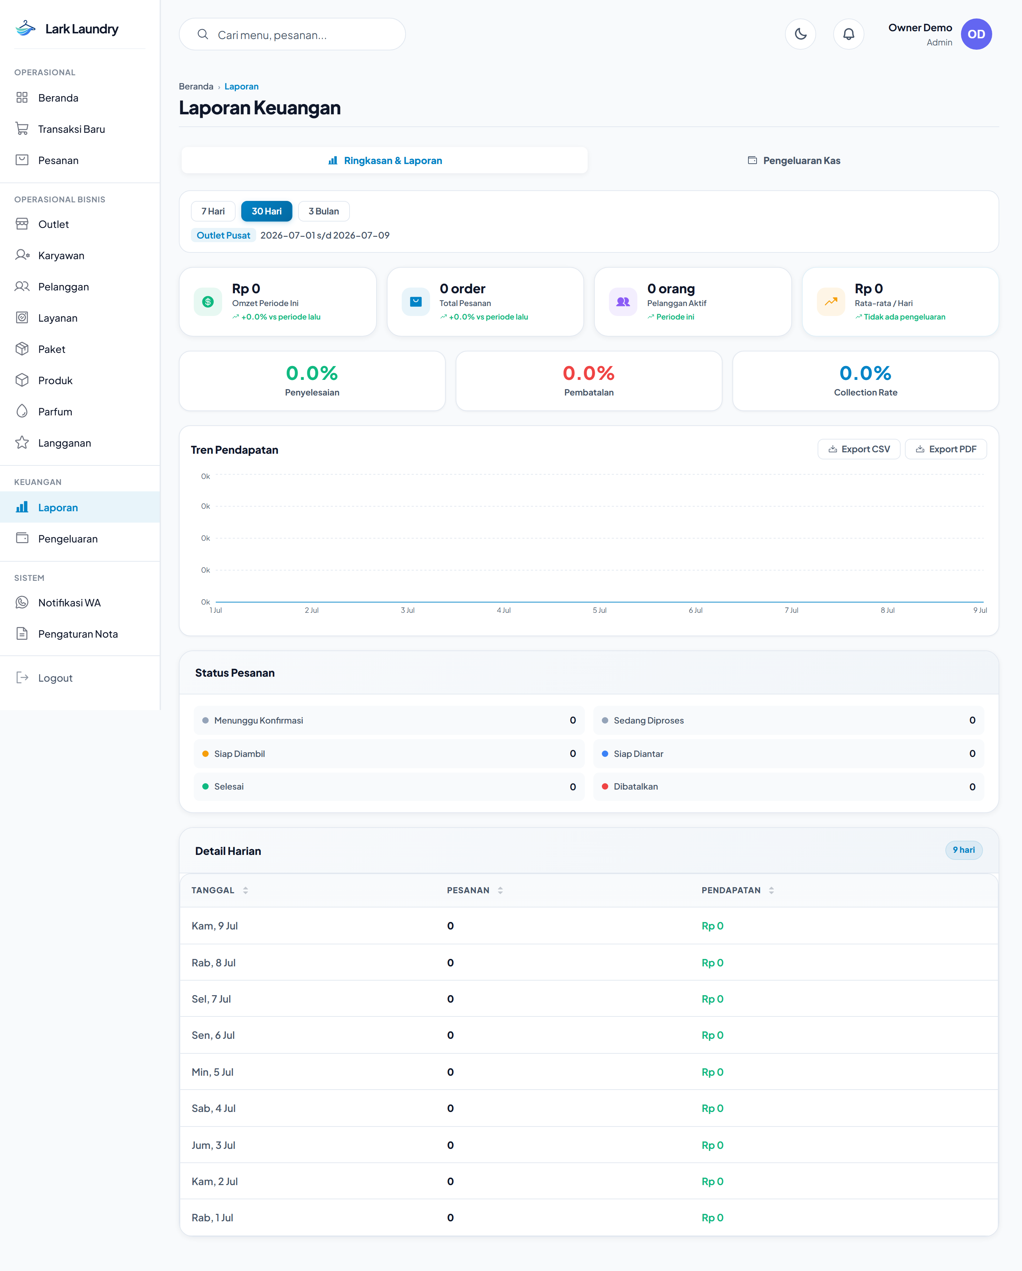
Task: Click the Menunggu Konfirmasi status row
Action: (x=389, y=720)
